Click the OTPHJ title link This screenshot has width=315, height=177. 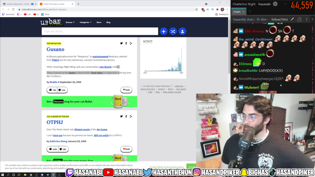(x=55, y=122)
